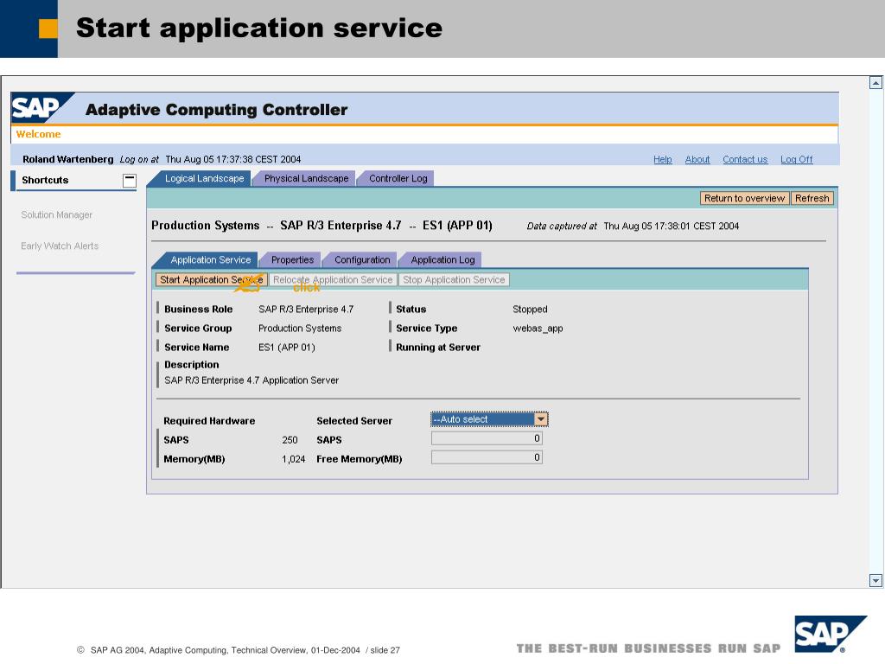
Task: Click the Service Group value 'Production Systems'
Action: tap(300, 328)
